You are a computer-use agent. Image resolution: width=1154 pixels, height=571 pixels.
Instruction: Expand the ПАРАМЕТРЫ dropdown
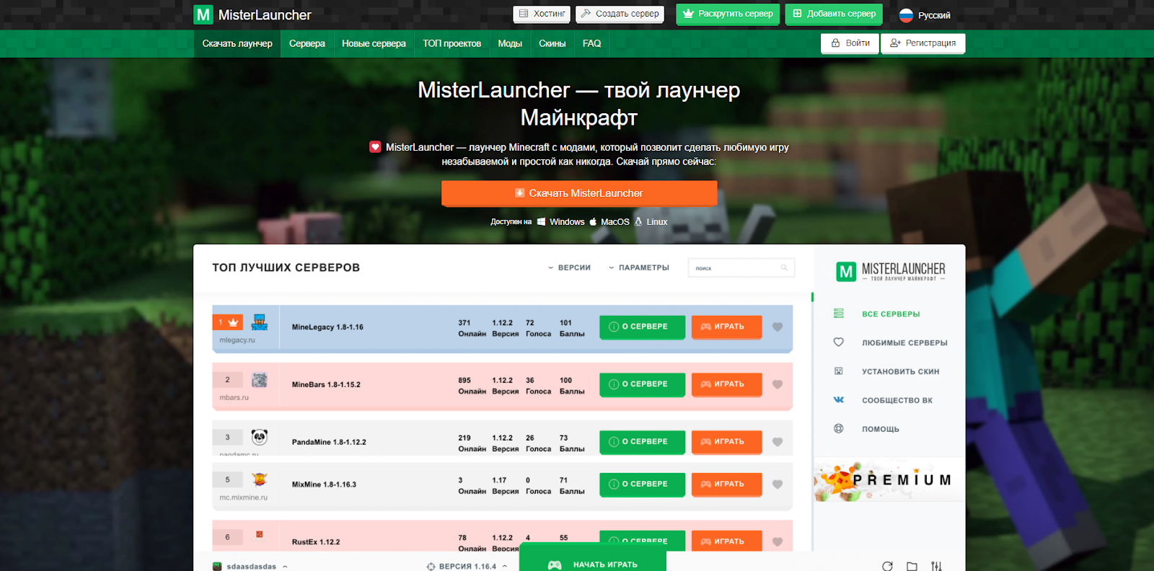(x=638, y=267)
